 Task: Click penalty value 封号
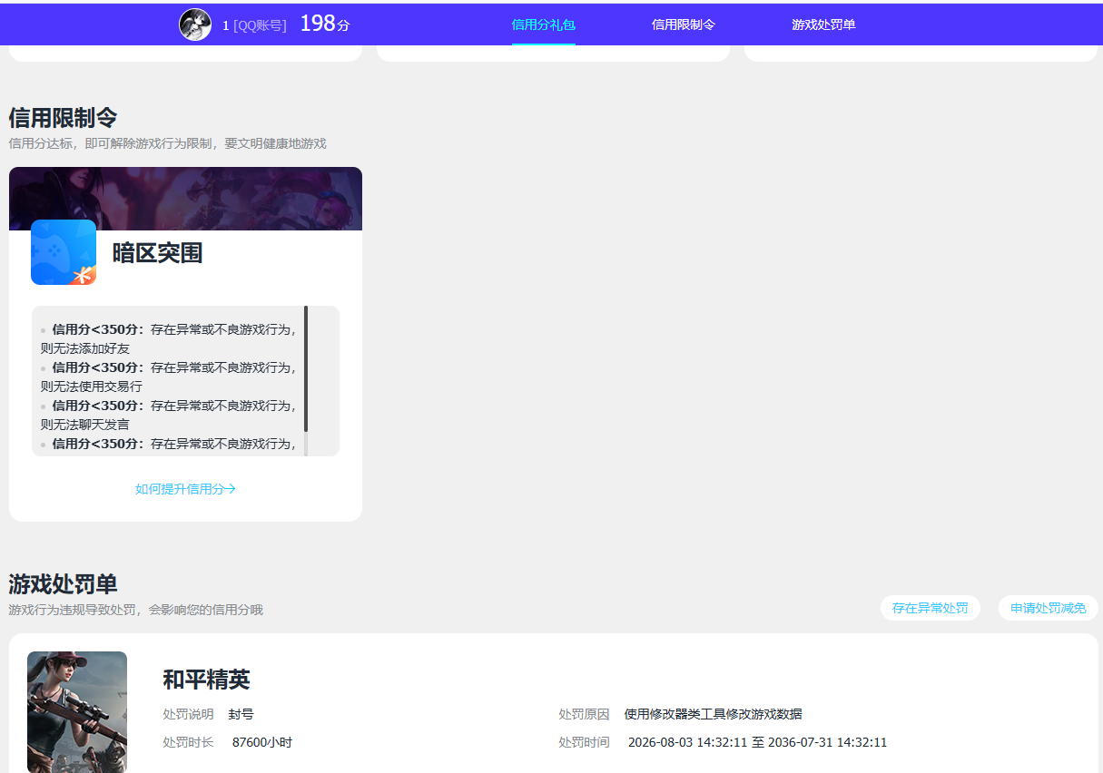click(x=241, y=715)
